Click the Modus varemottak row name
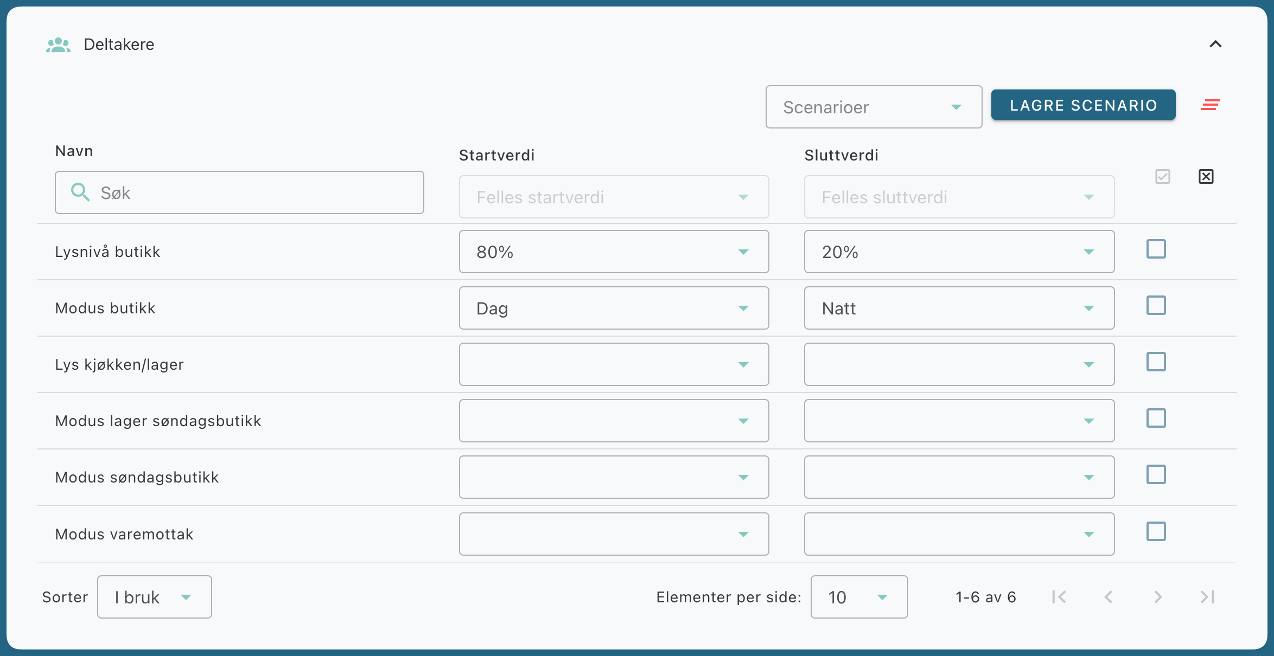1274x656 pixels. 124,534
